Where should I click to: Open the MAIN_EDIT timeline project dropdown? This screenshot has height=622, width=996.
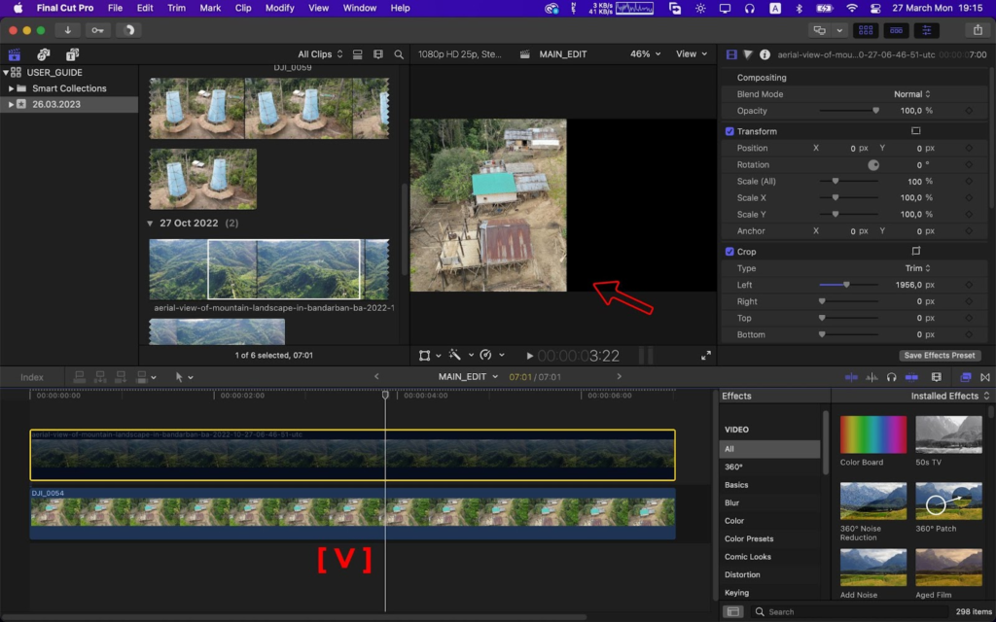tap(468, 376)
